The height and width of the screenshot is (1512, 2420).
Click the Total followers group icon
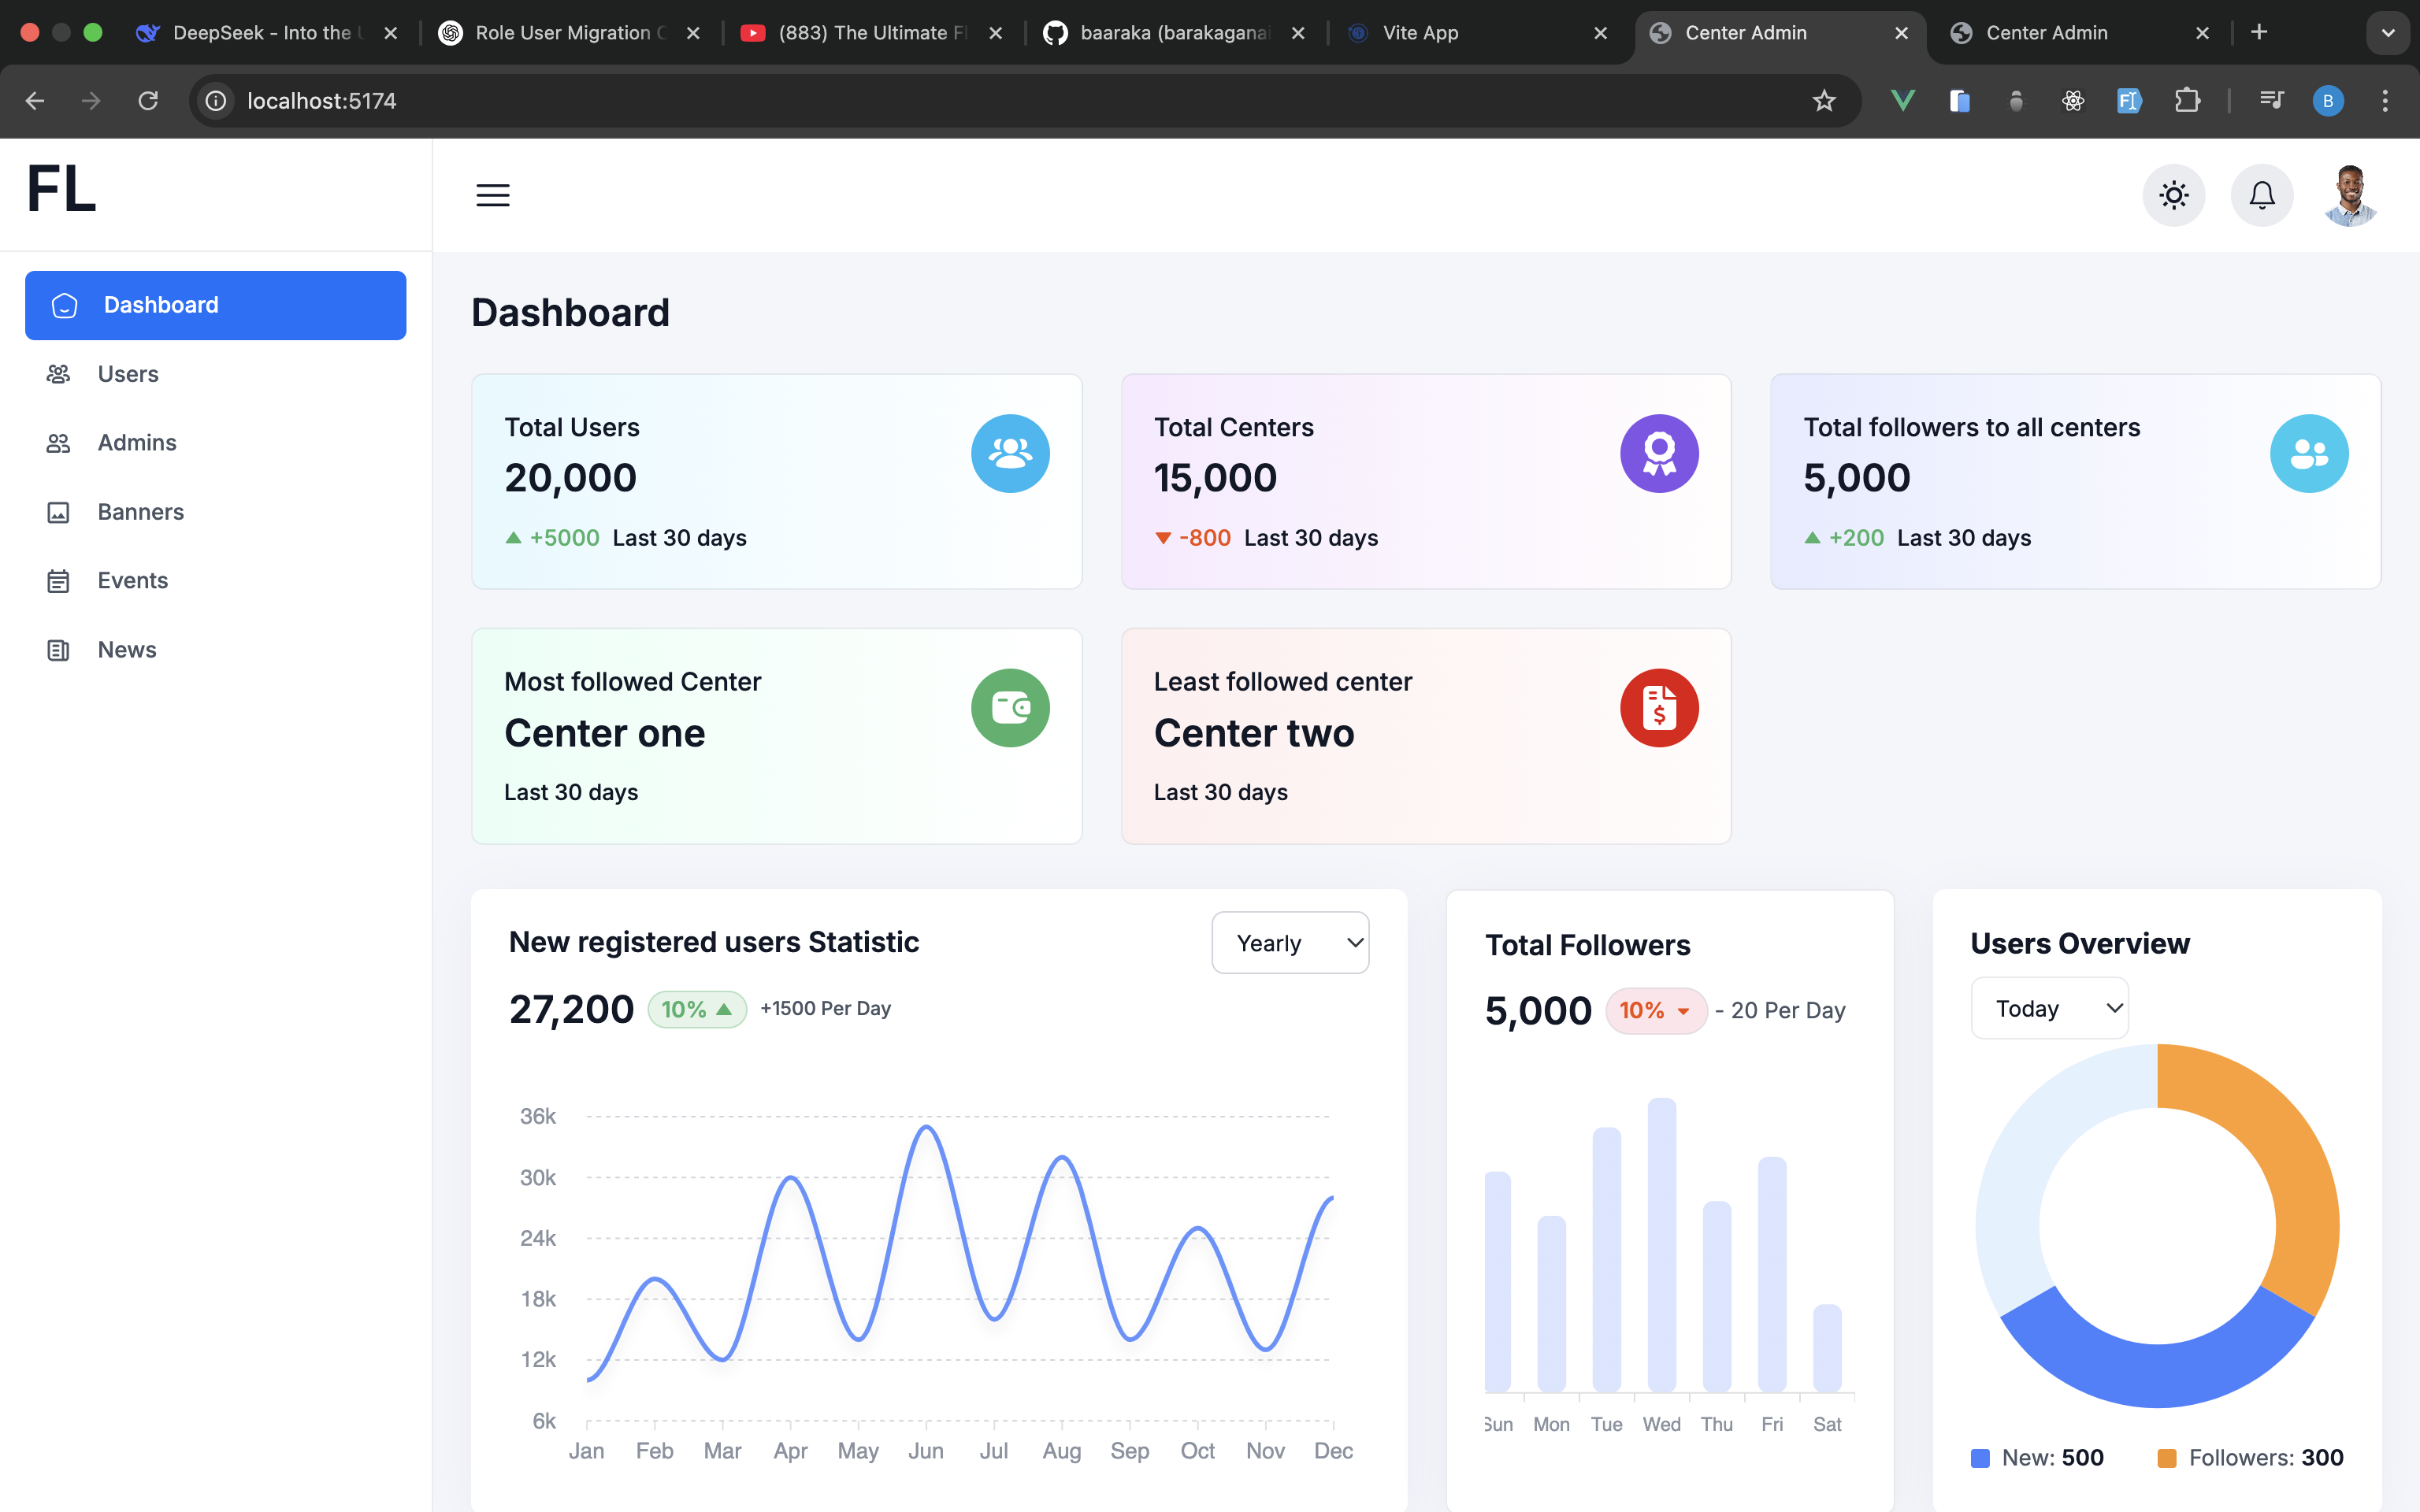point(2309,453)
